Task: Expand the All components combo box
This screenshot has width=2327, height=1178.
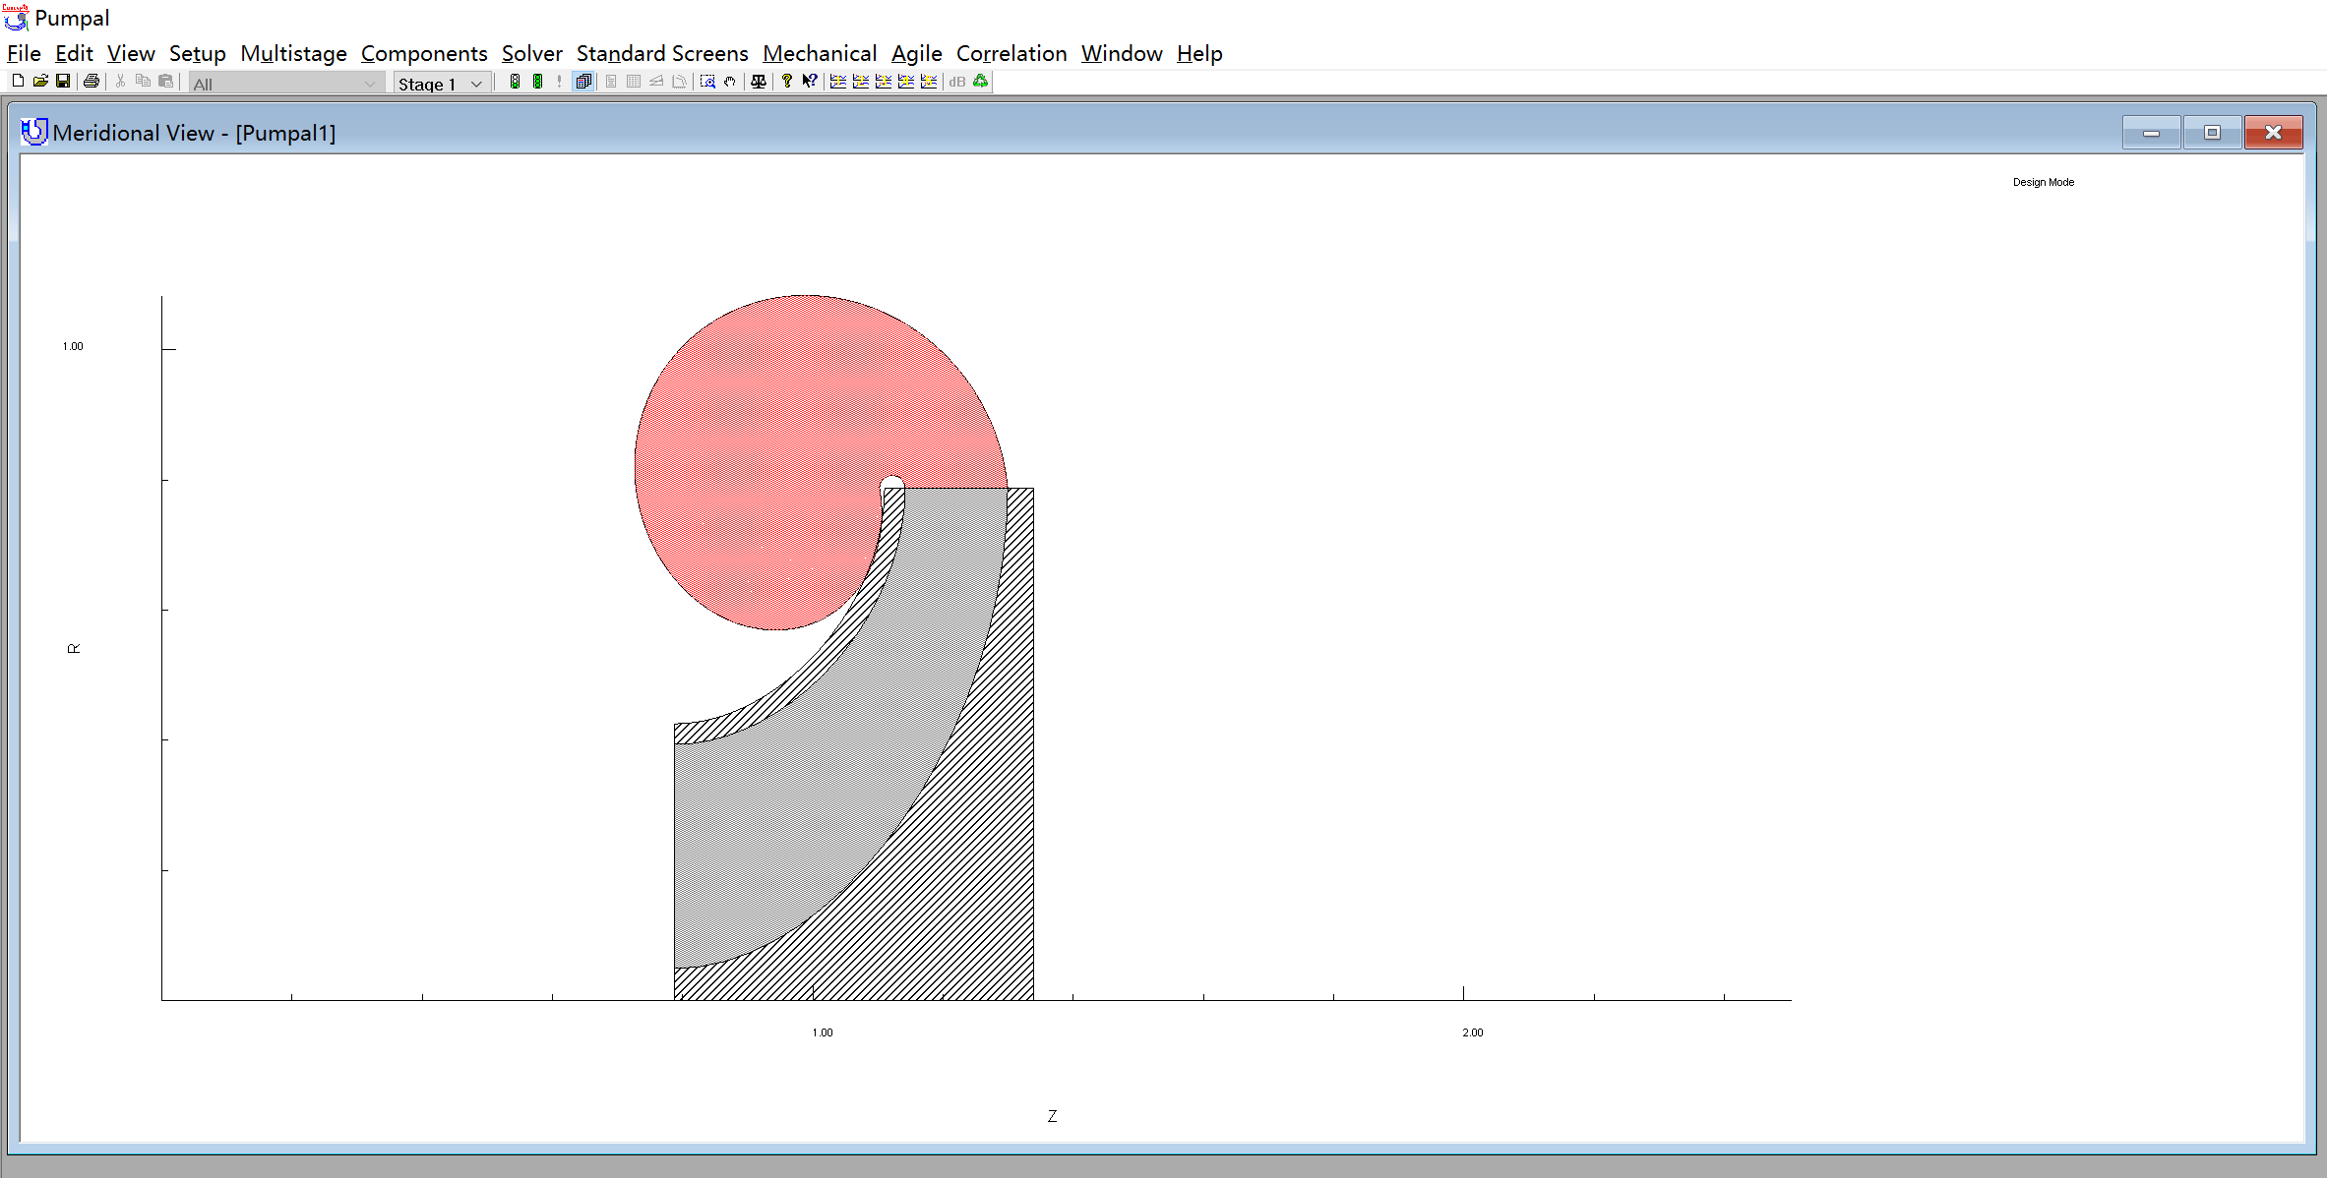Action: coord(370,84)
